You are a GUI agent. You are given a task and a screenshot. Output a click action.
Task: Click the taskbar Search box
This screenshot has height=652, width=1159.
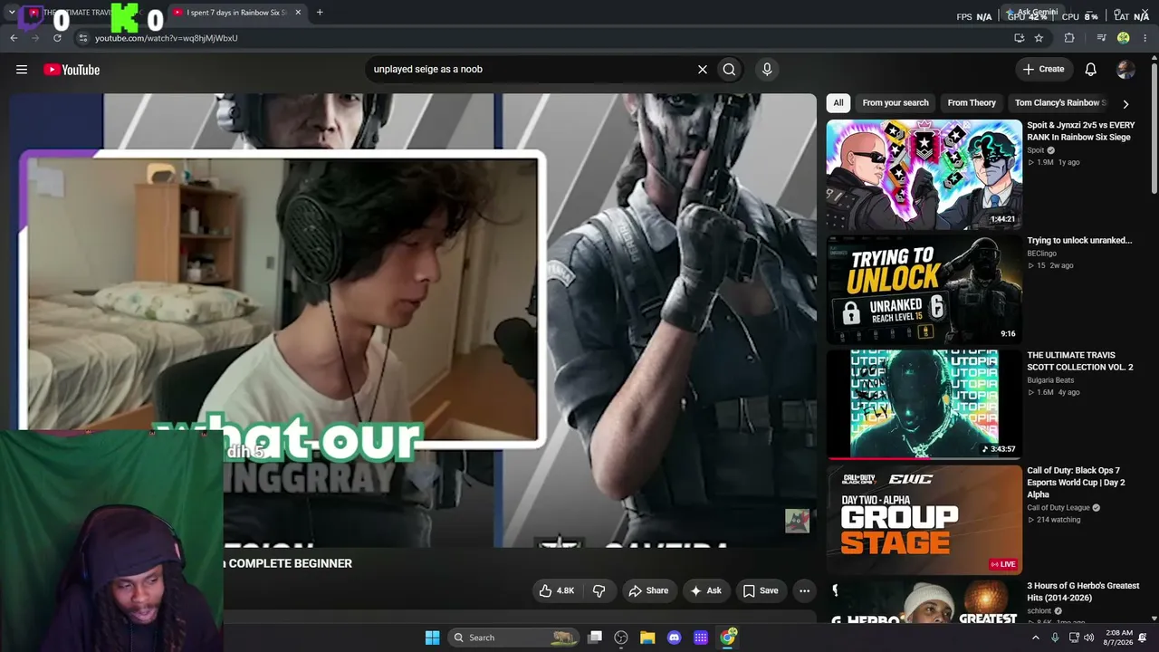pos(513,638)
